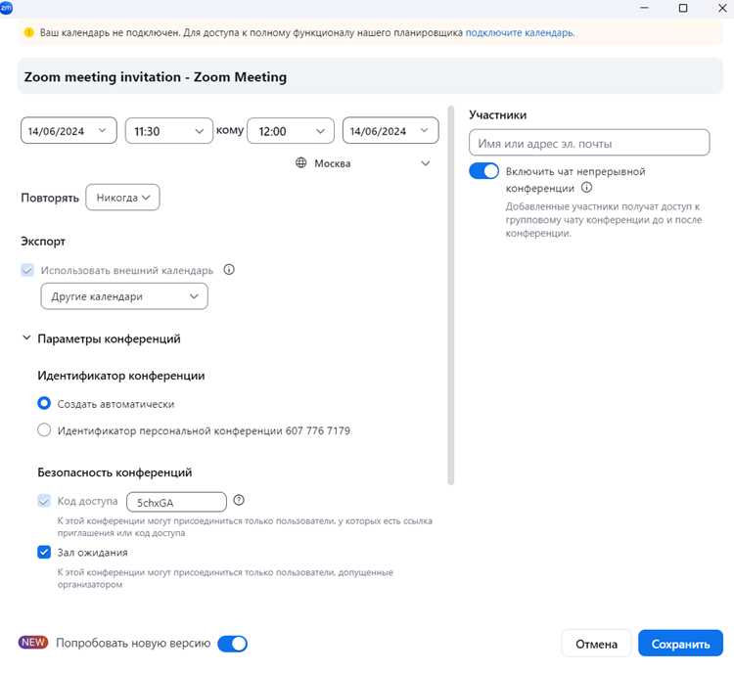Open the start date 14/06/2024 dropdown

click(69, 130)
